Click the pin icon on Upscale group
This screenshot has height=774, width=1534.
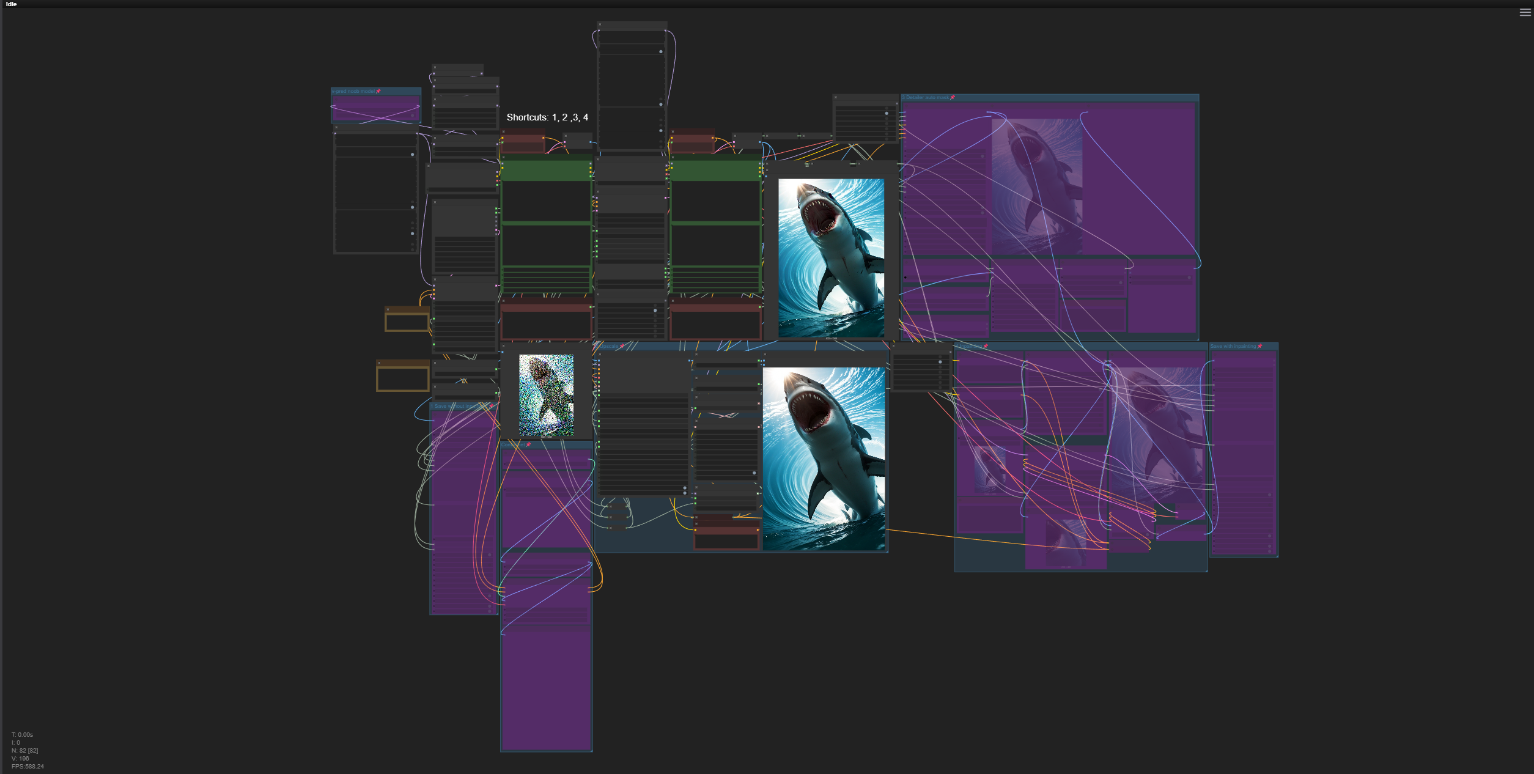622,347
